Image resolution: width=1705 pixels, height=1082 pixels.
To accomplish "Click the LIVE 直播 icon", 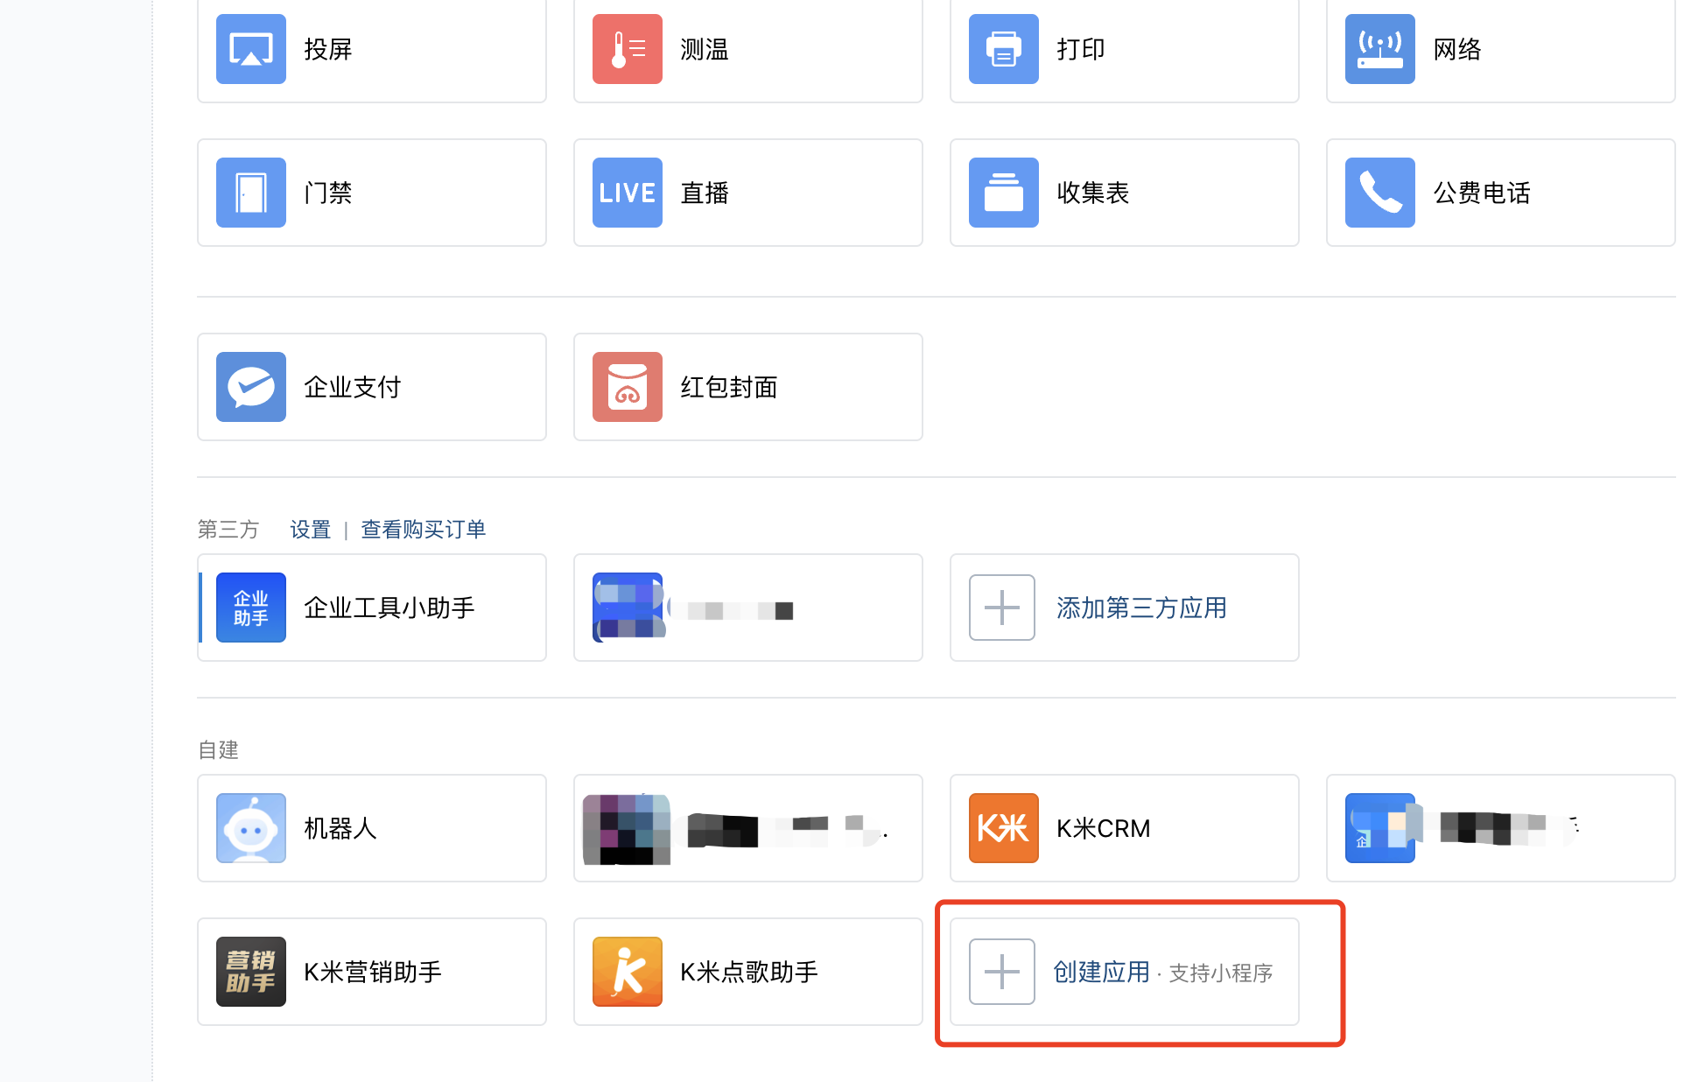I will (627, 193).
